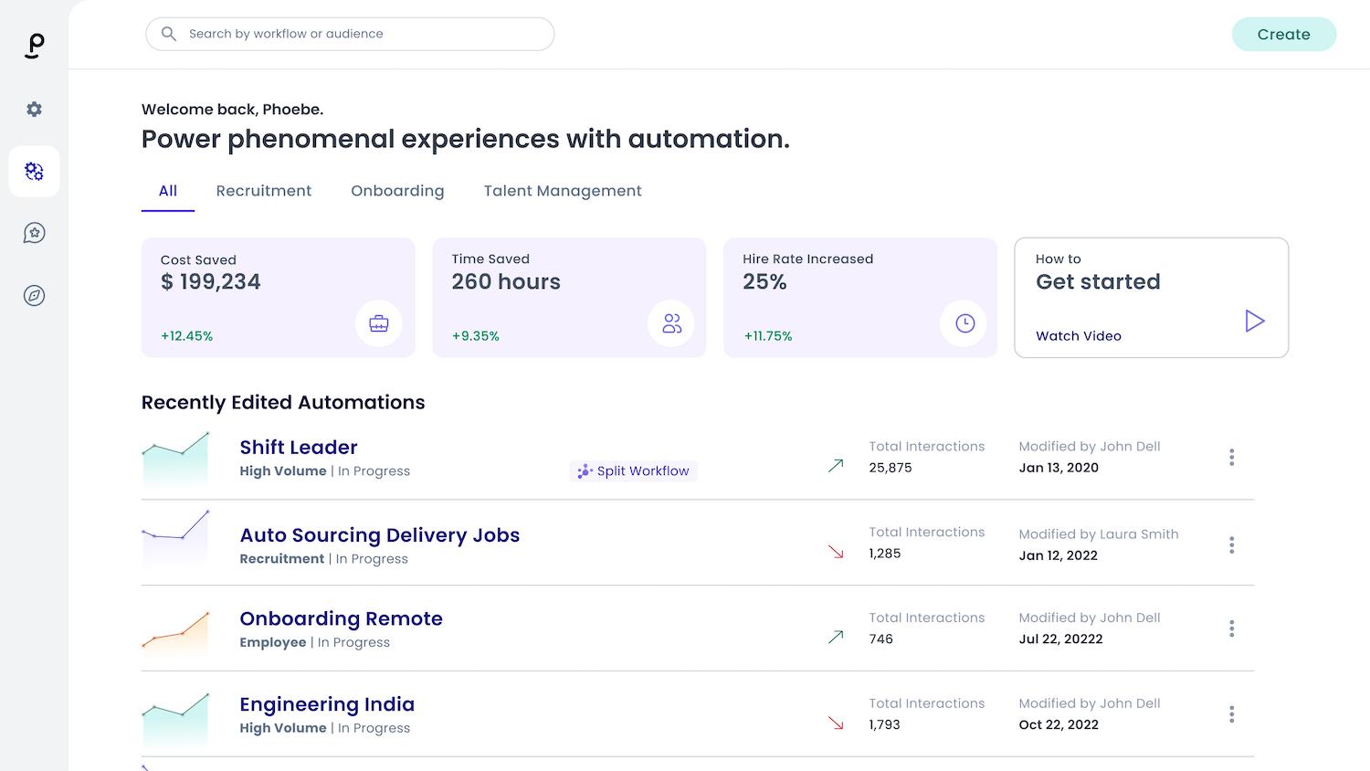Select the Onboarding tab

click(x=397, y=191)
